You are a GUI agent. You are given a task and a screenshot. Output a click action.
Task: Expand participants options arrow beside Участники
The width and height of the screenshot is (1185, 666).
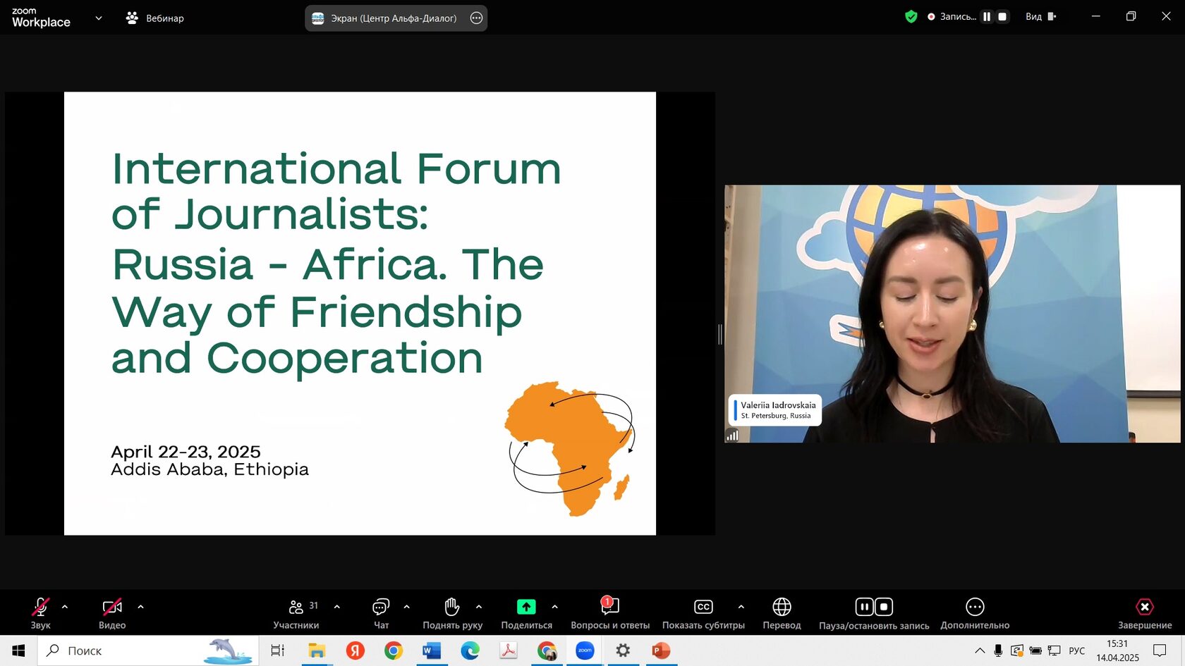[x=336, y=607]
